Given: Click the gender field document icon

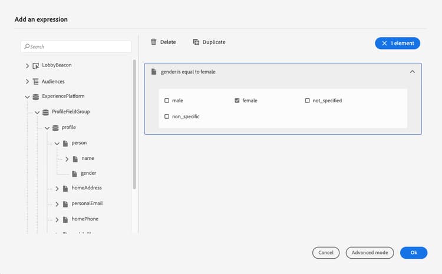Looking at the screenshot, I should pos(74,174).
